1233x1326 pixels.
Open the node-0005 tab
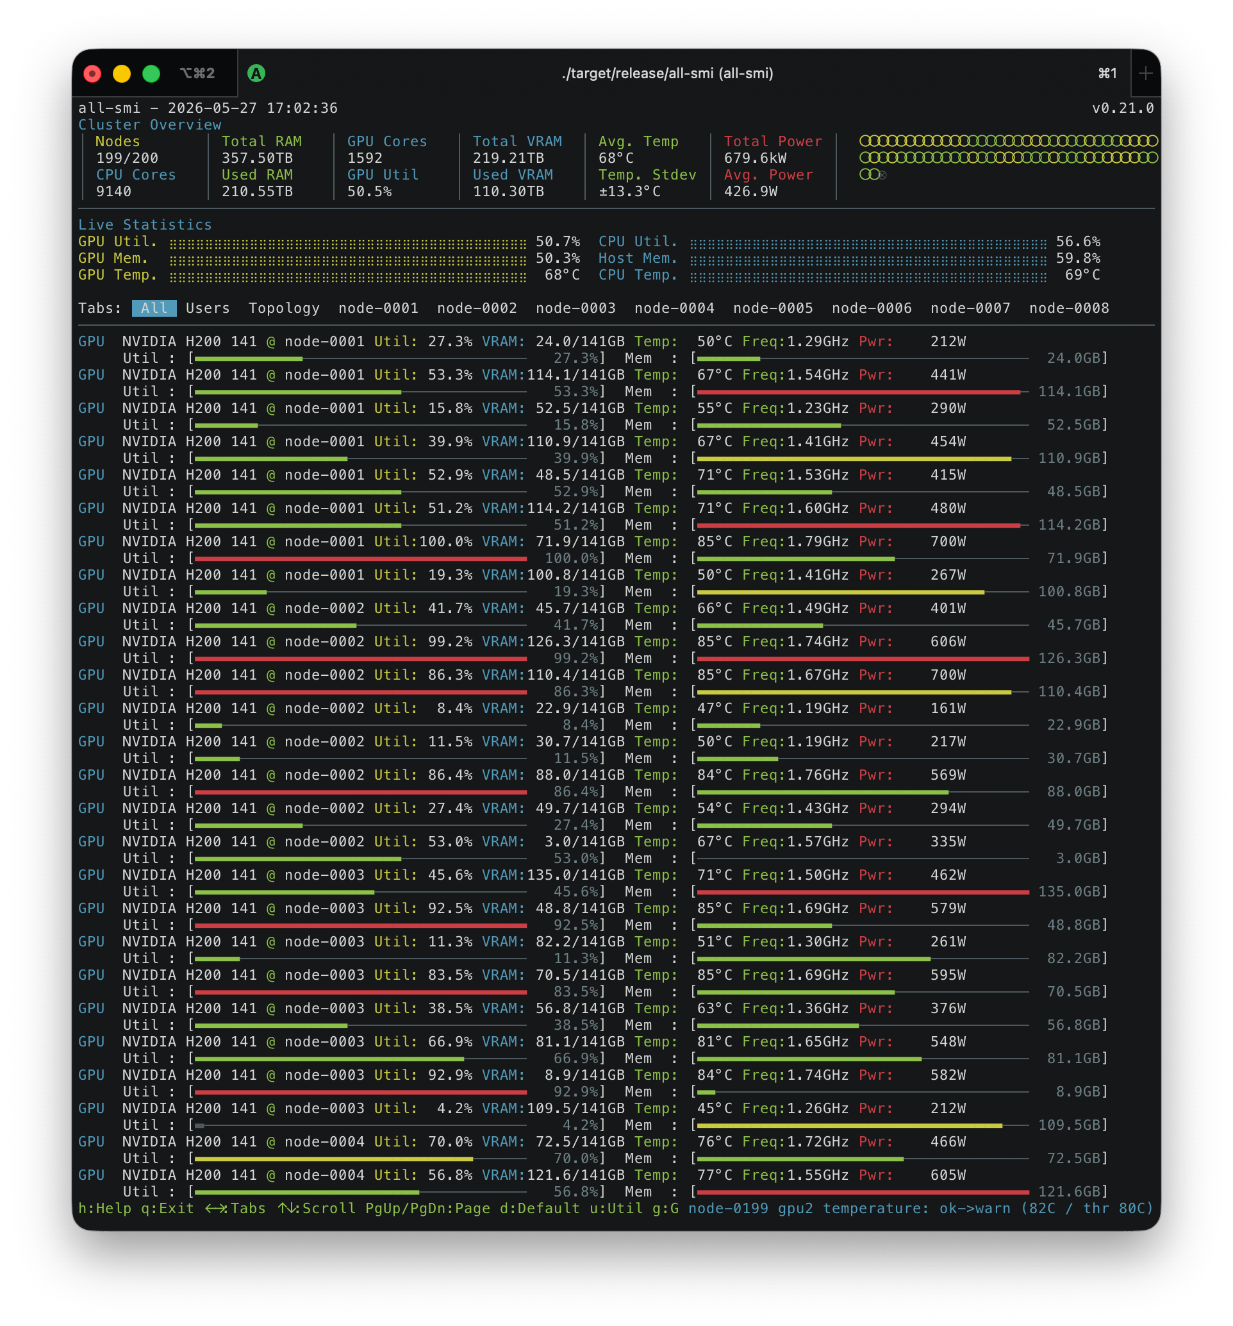pos(773,308)
